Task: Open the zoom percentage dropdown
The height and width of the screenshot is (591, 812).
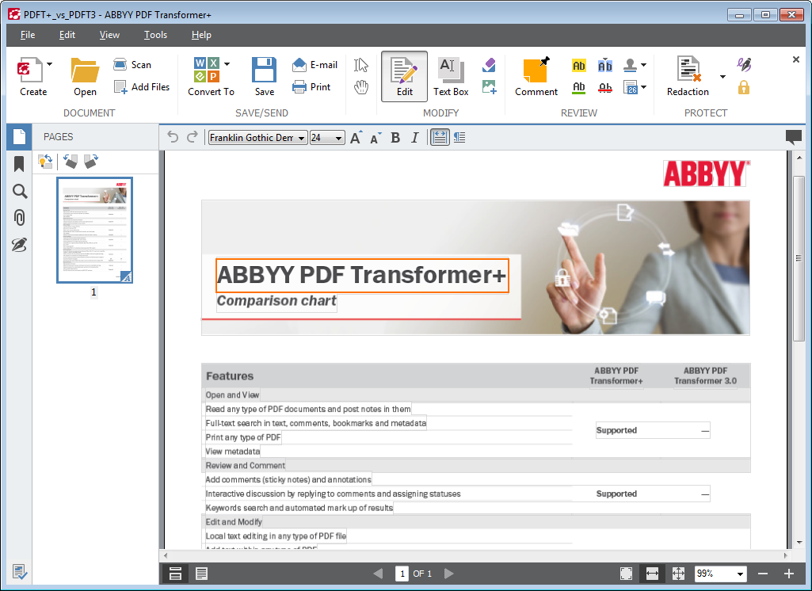Action: pos(740,574)
